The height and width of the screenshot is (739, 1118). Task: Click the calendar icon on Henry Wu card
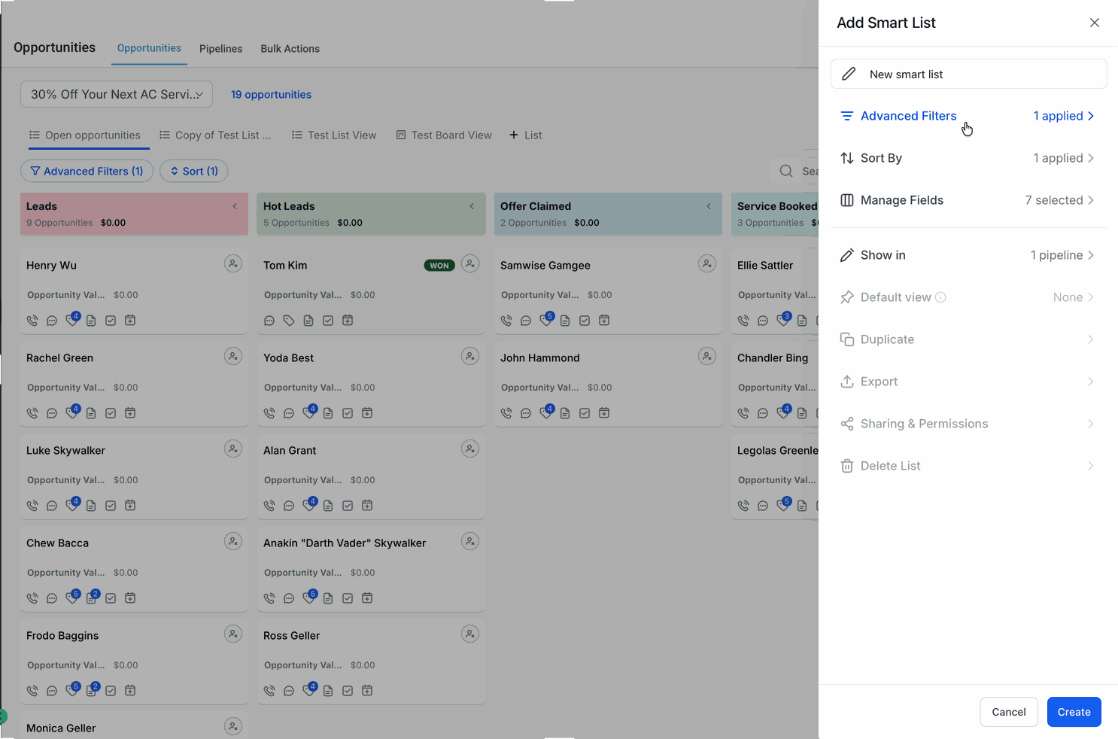coord(130,321)
